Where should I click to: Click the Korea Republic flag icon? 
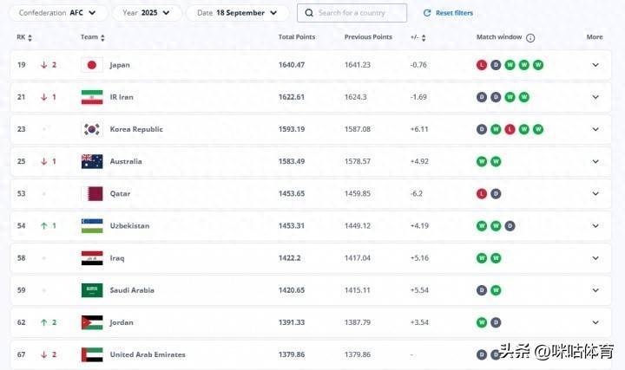click(x=92, y=129)
